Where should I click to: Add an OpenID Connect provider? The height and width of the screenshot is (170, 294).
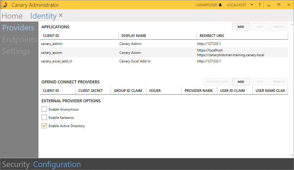[x=241, y=82]
